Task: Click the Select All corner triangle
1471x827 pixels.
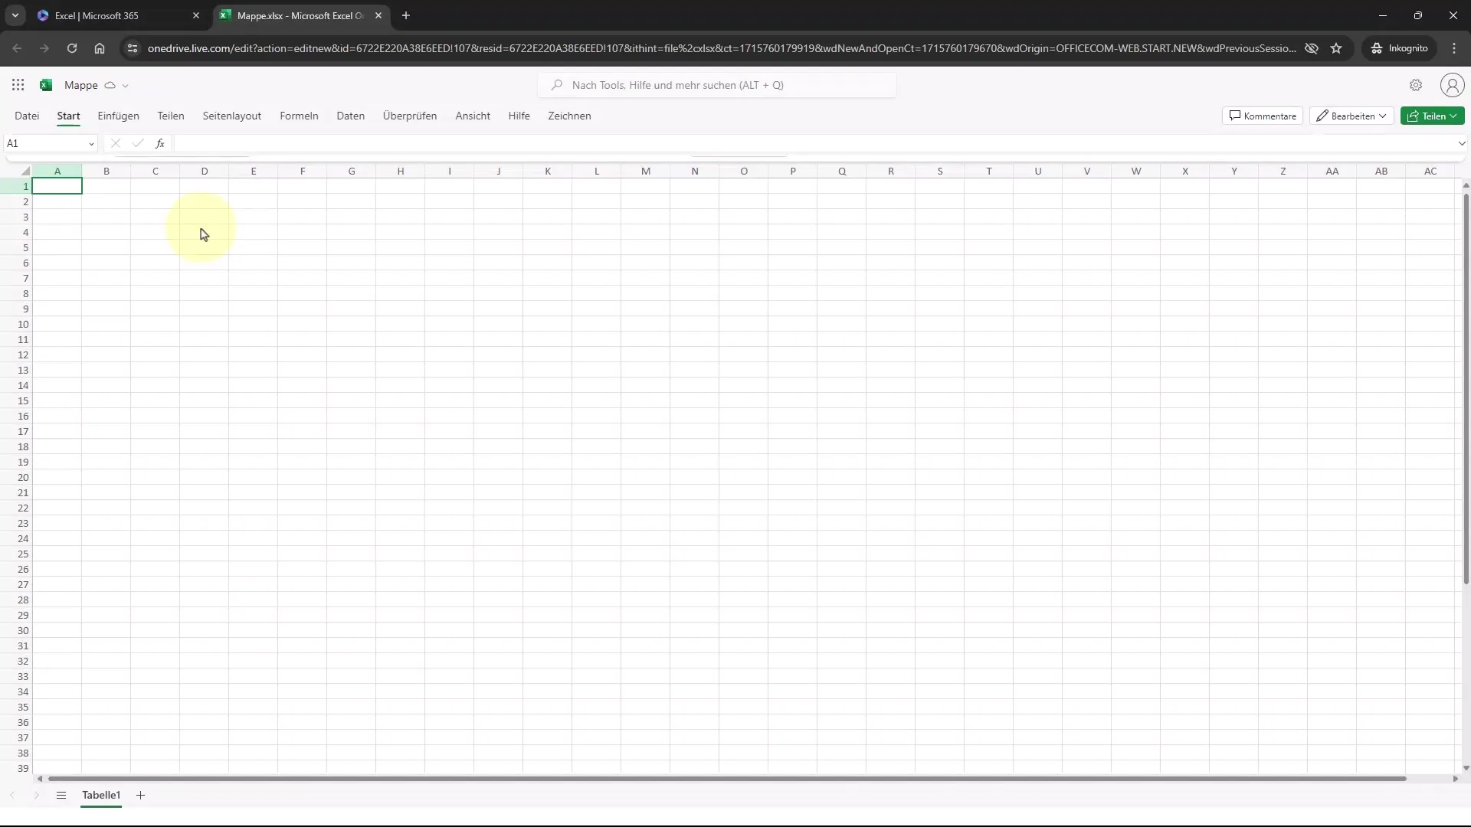Action: (25, 171)
